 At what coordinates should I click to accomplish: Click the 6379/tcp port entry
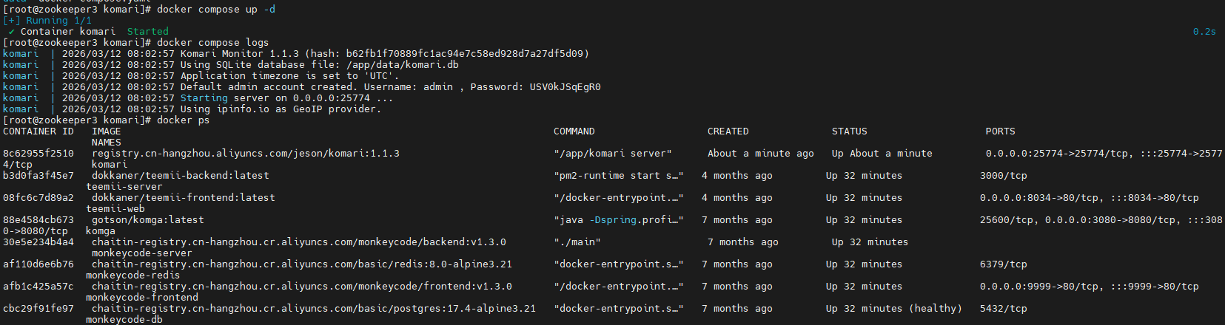(x=1003, y=264)
